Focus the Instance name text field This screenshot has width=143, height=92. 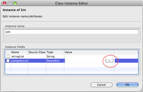tap(71, 32)
